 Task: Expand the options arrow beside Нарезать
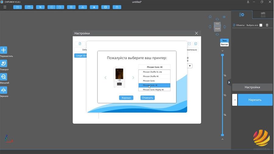pos(235,100)
